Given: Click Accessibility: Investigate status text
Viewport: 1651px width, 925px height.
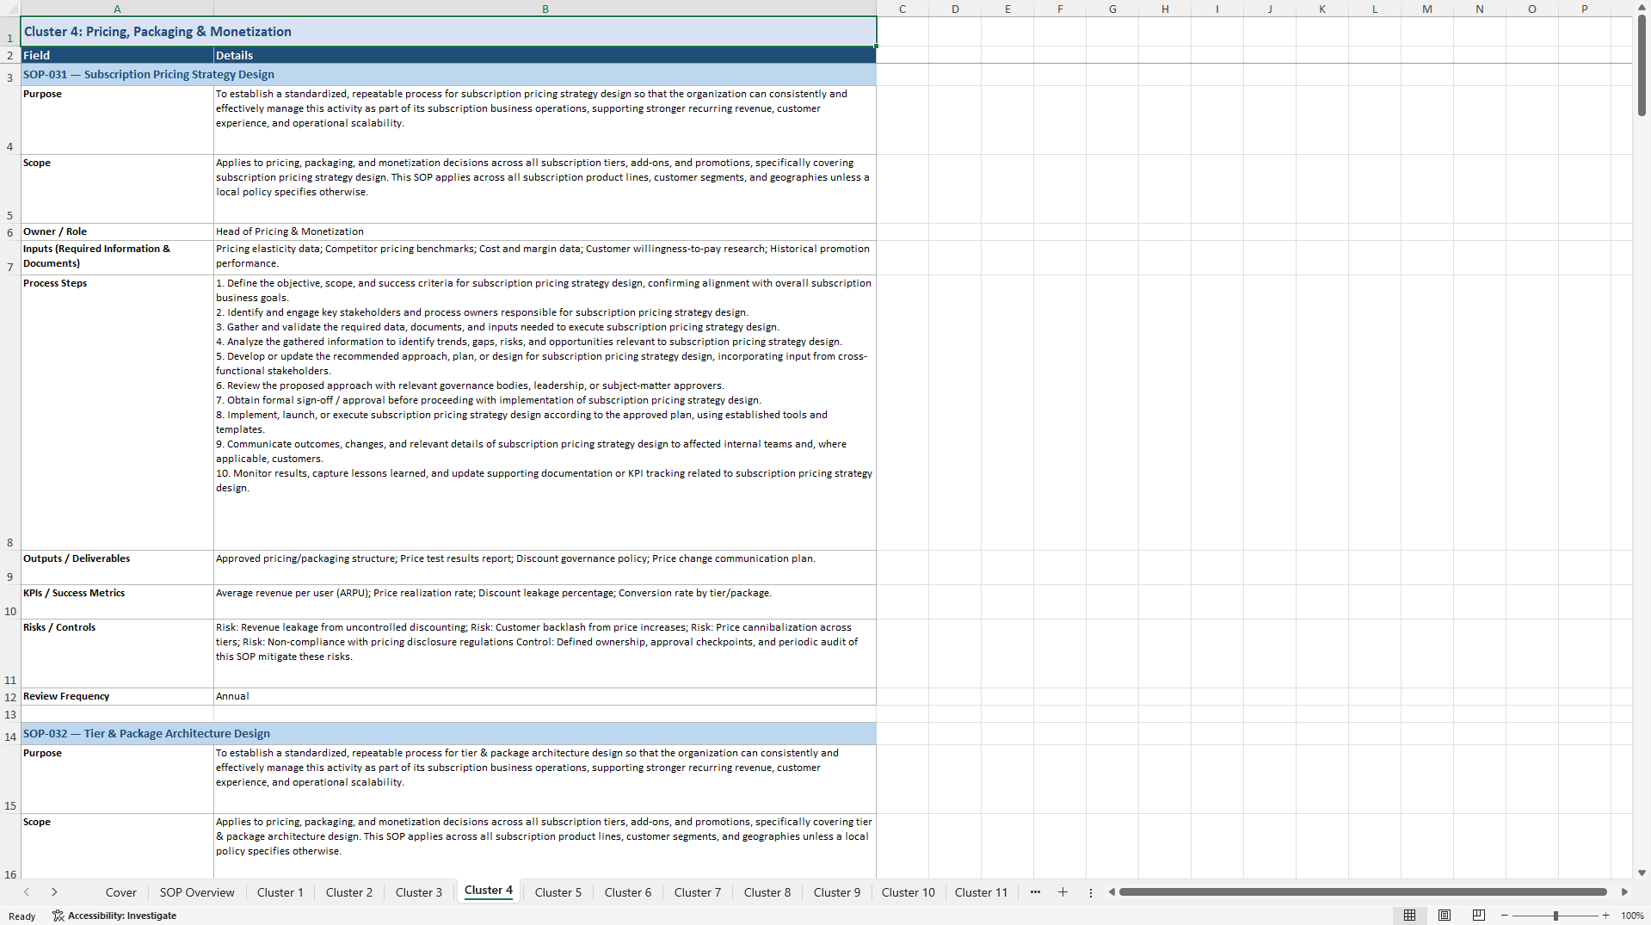Looking at the screenshot, I should pyautogui.click(x=122, y=916).
